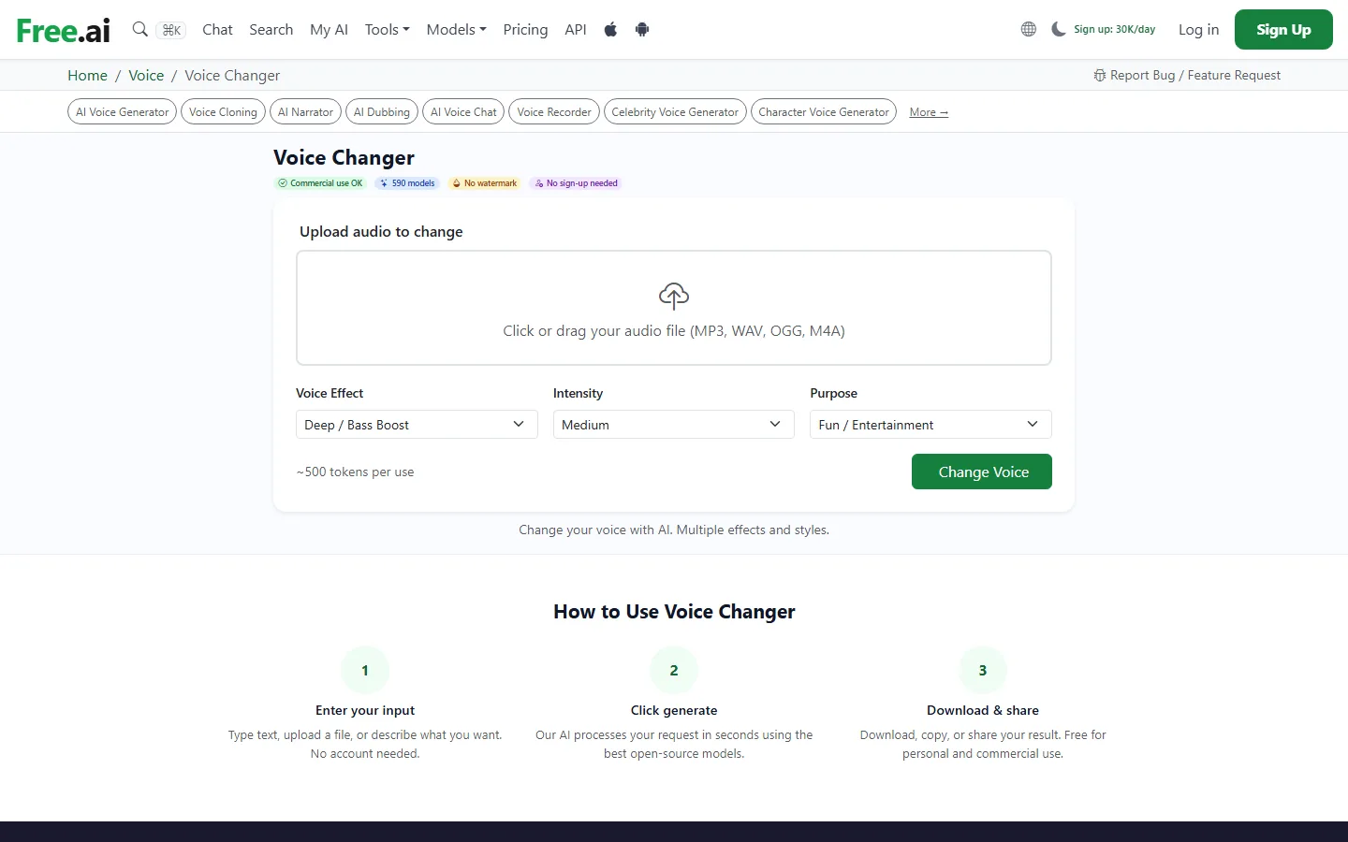Click the Download & share step title

[983, 710]
